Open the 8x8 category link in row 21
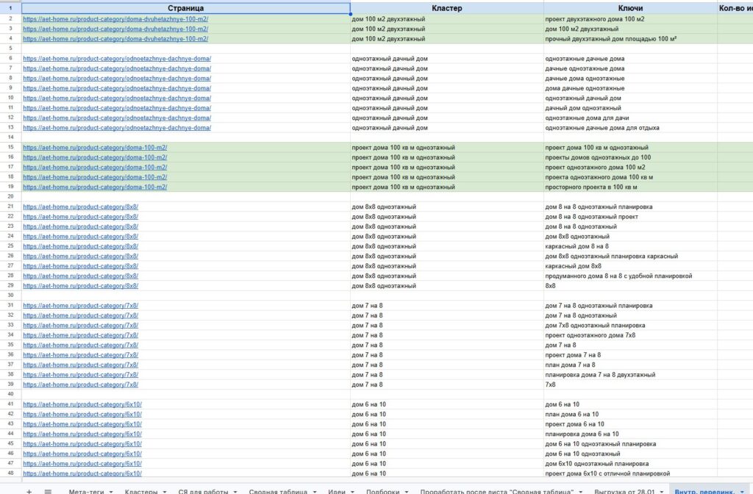Screen dimensions: 753x494 click(81, 207)
